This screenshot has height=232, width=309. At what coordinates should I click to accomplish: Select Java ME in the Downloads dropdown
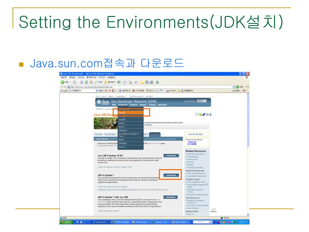[x=131, y=120]
